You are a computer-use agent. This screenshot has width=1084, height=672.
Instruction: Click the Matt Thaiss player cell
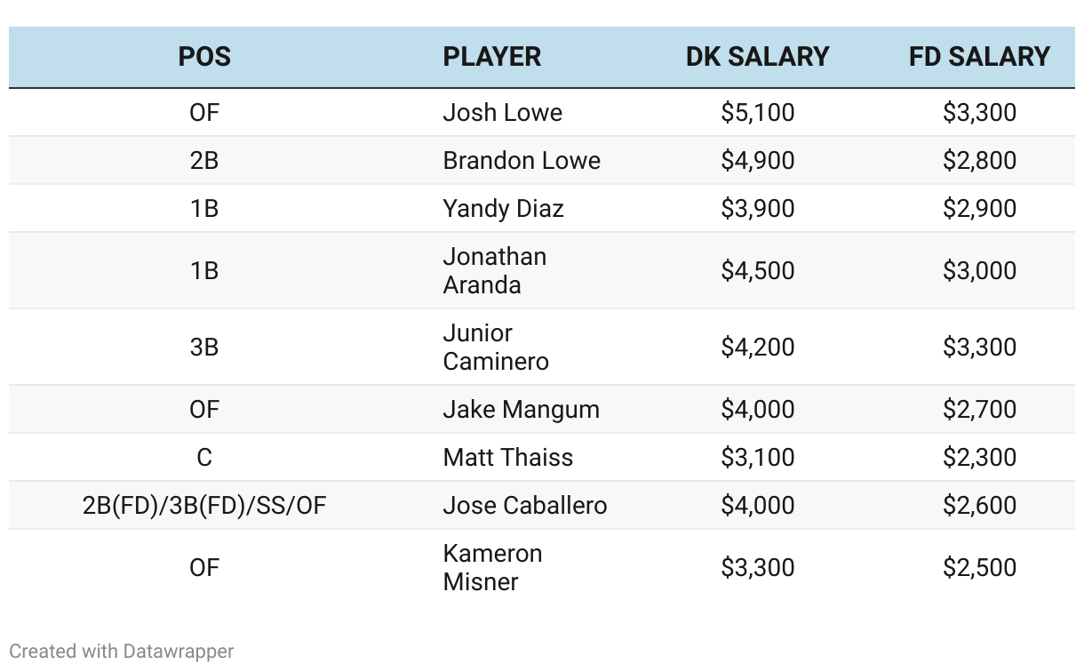(508, 458)
